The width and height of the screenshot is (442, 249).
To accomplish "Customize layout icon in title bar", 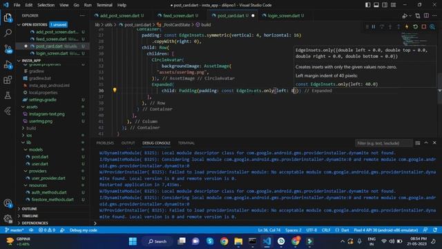I will tap(393, 5).
